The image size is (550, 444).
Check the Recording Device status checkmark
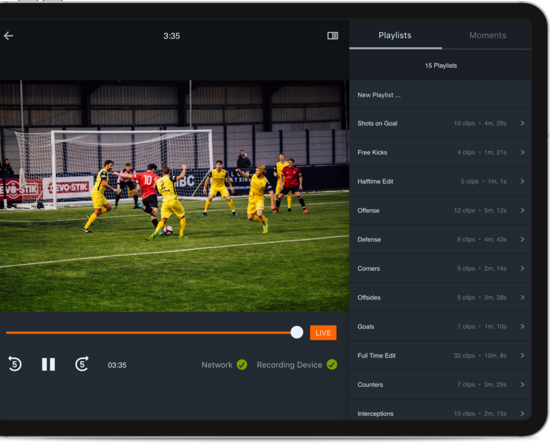331,364
